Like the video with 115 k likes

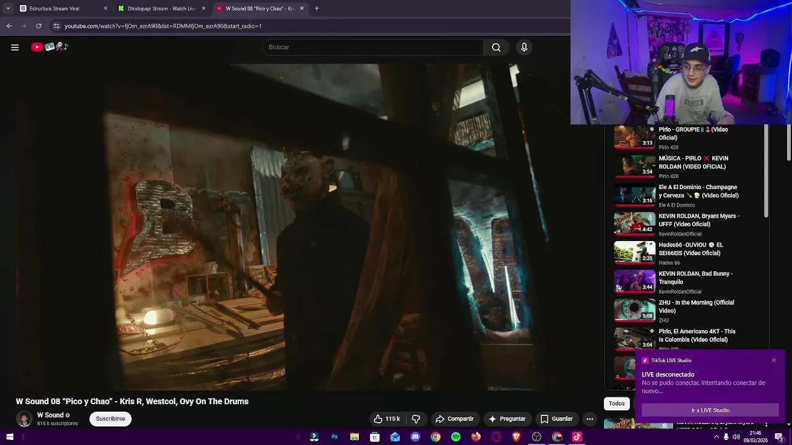(x=387, y=418)
